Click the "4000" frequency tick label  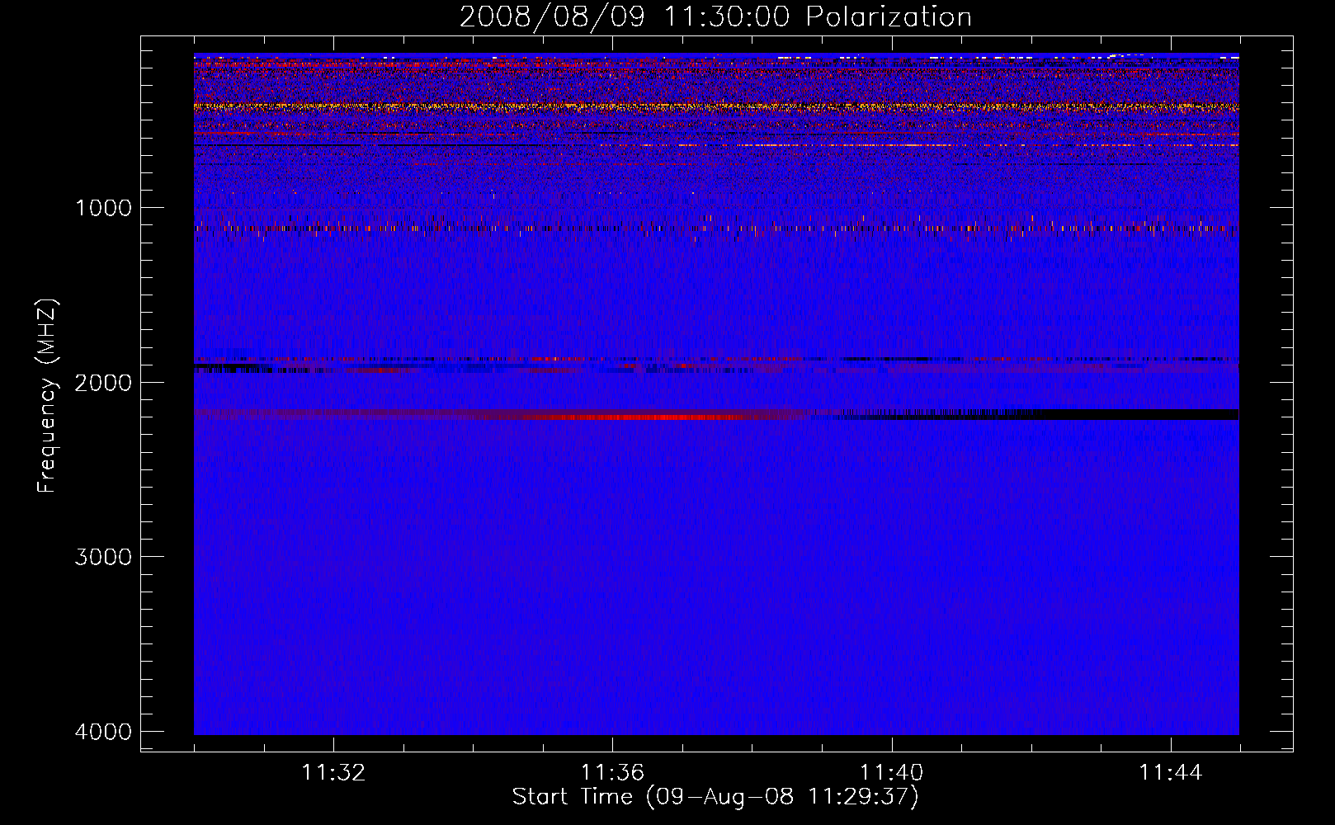point(103,731)
